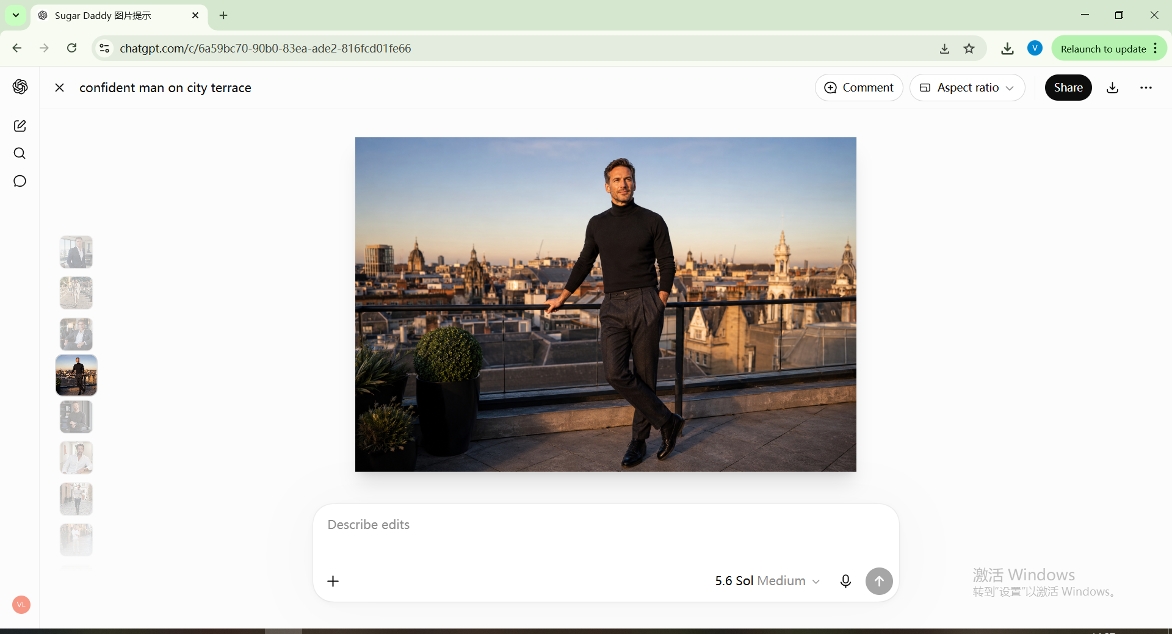Download the image using toolbar download icon

click(x=1113, y=88)
